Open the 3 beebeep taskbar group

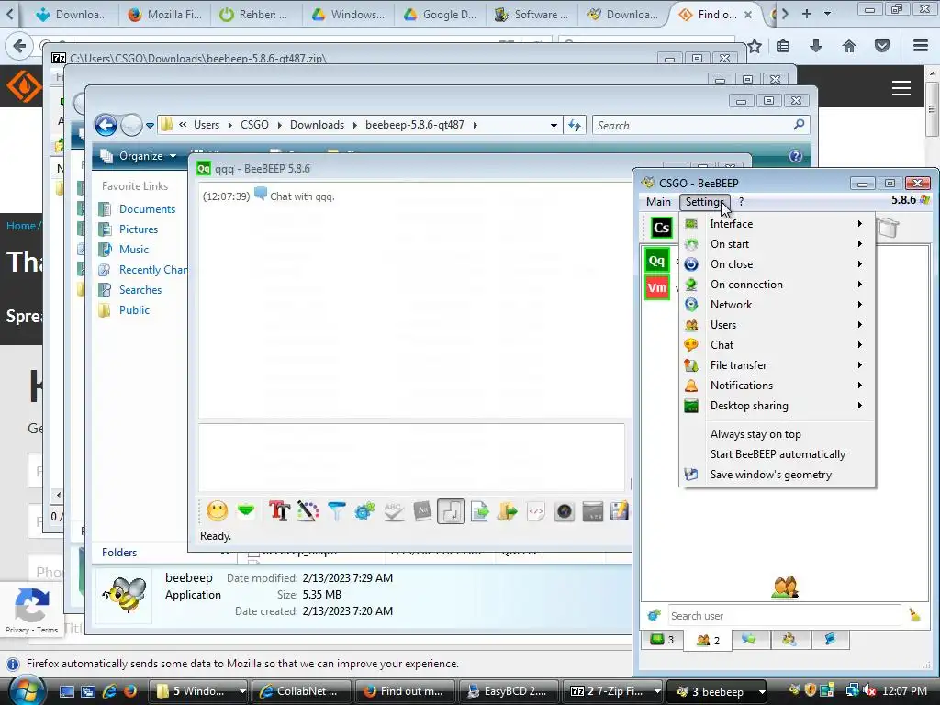click(x=718, y=691)
